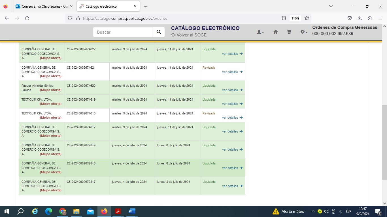Open the shopping cart icon
The image size is (387, 217).
(289, 32)
